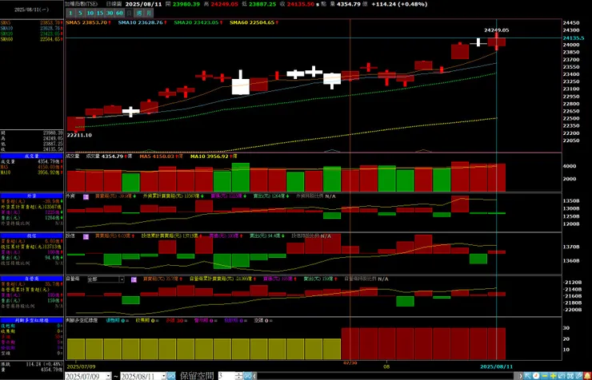The height and width of the screenshot is (380, 592).
Task: Select the 10-minute chart period
Action: pos(90,14)
